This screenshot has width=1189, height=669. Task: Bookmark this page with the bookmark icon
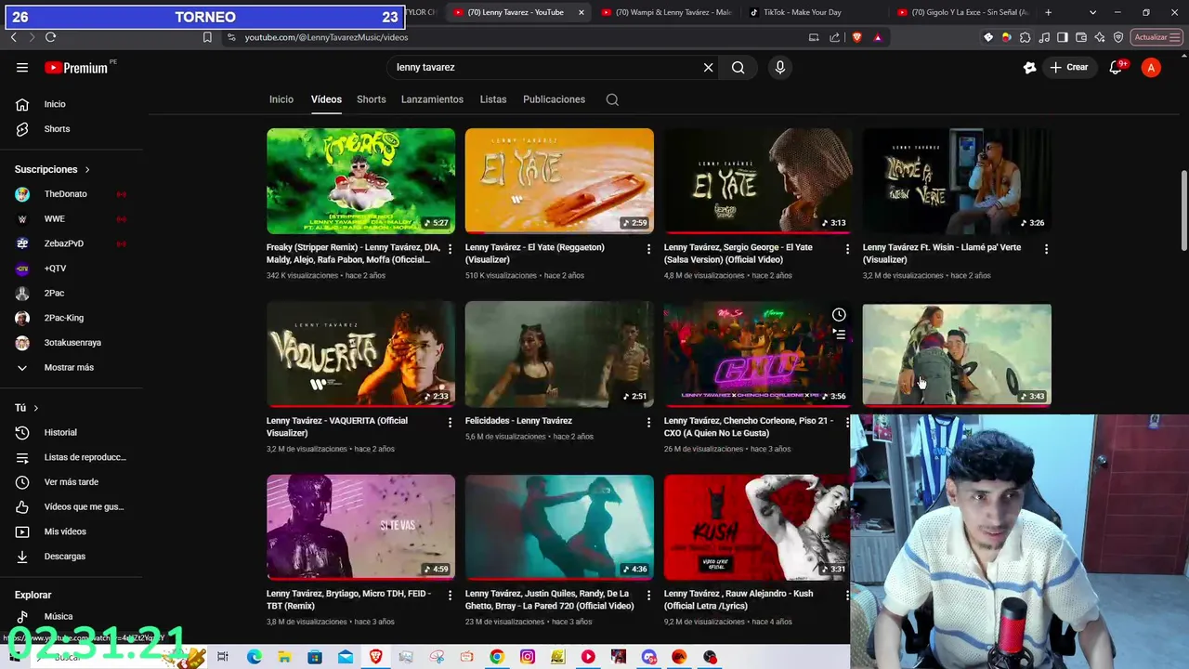coord(207,37)
